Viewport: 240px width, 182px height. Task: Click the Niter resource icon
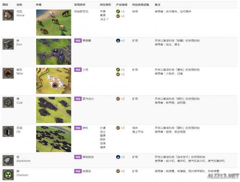click(x=8, y=73)
